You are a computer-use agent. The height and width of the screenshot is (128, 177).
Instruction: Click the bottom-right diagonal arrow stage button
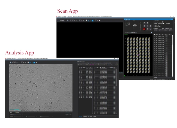pos(151,29)
